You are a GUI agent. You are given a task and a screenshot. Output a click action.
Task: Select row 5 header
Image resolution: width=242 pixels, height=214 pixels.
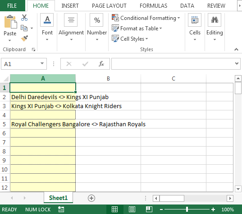(4, 124)
